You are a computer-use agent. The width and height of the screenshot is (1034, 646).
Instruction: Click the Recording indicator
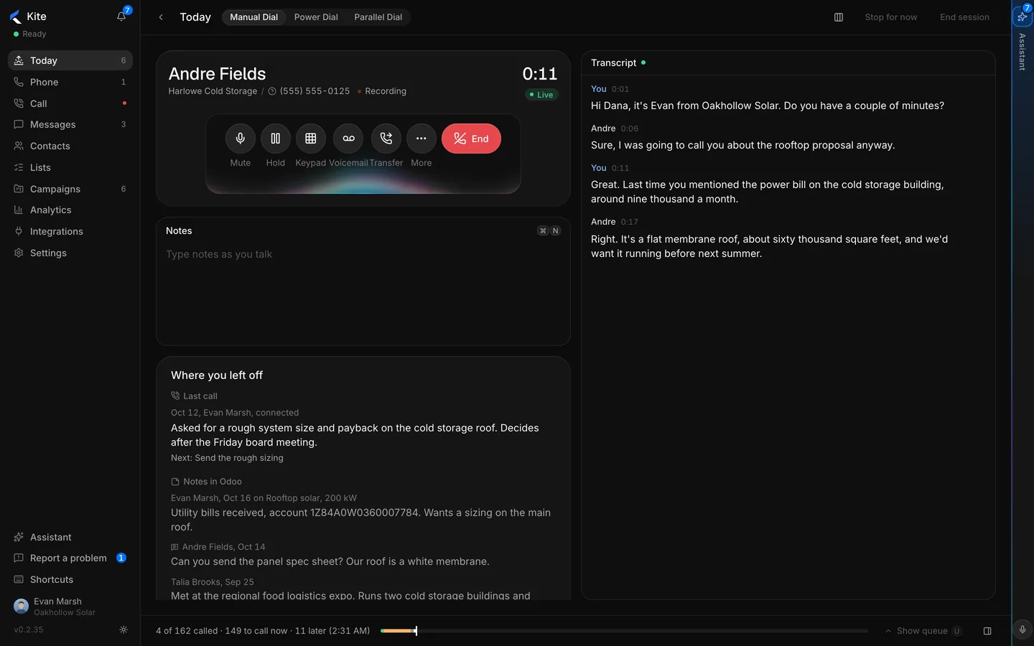[x=382, y=91]
